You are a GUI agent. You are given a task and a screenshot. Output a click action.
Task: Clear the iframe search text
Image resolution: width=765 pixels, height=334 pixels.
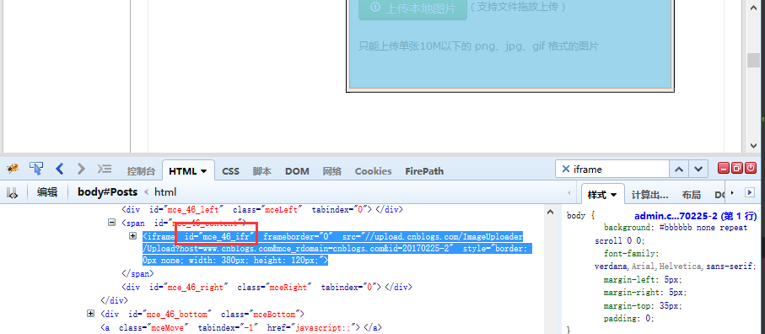(x=565, y=169)
